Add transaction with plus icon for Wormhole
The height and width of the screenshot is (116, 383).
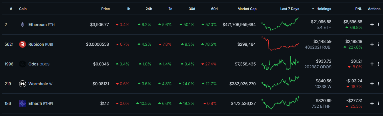(x=372, y=84)
